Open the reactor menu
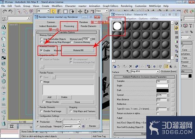 click(82, 6)
